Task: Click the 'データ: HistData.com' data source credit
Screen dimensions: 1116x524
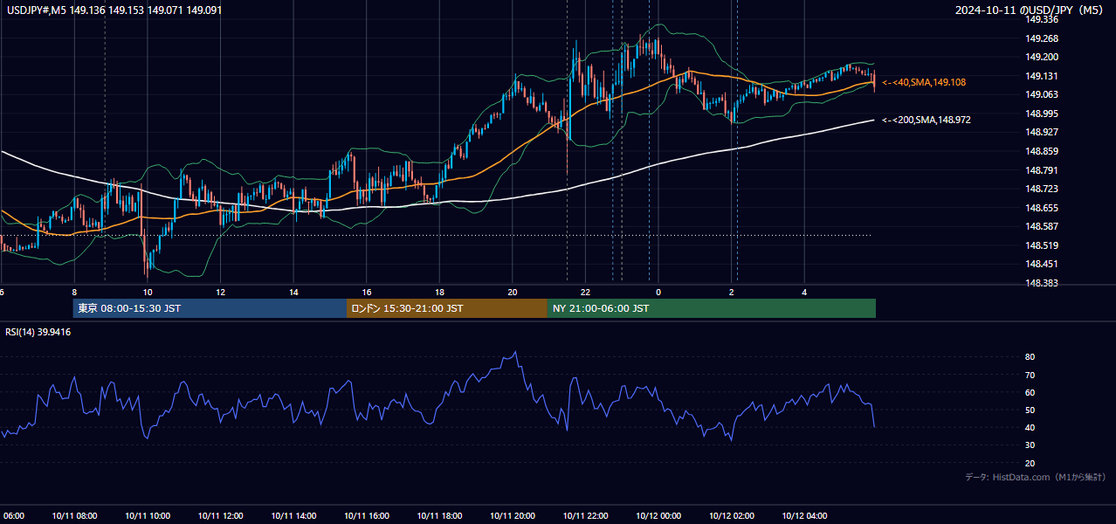Action: click(1036, 477)
